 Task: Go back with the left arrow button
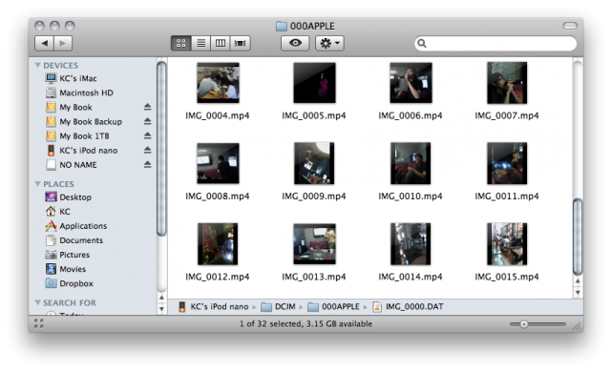coord(45,43)
